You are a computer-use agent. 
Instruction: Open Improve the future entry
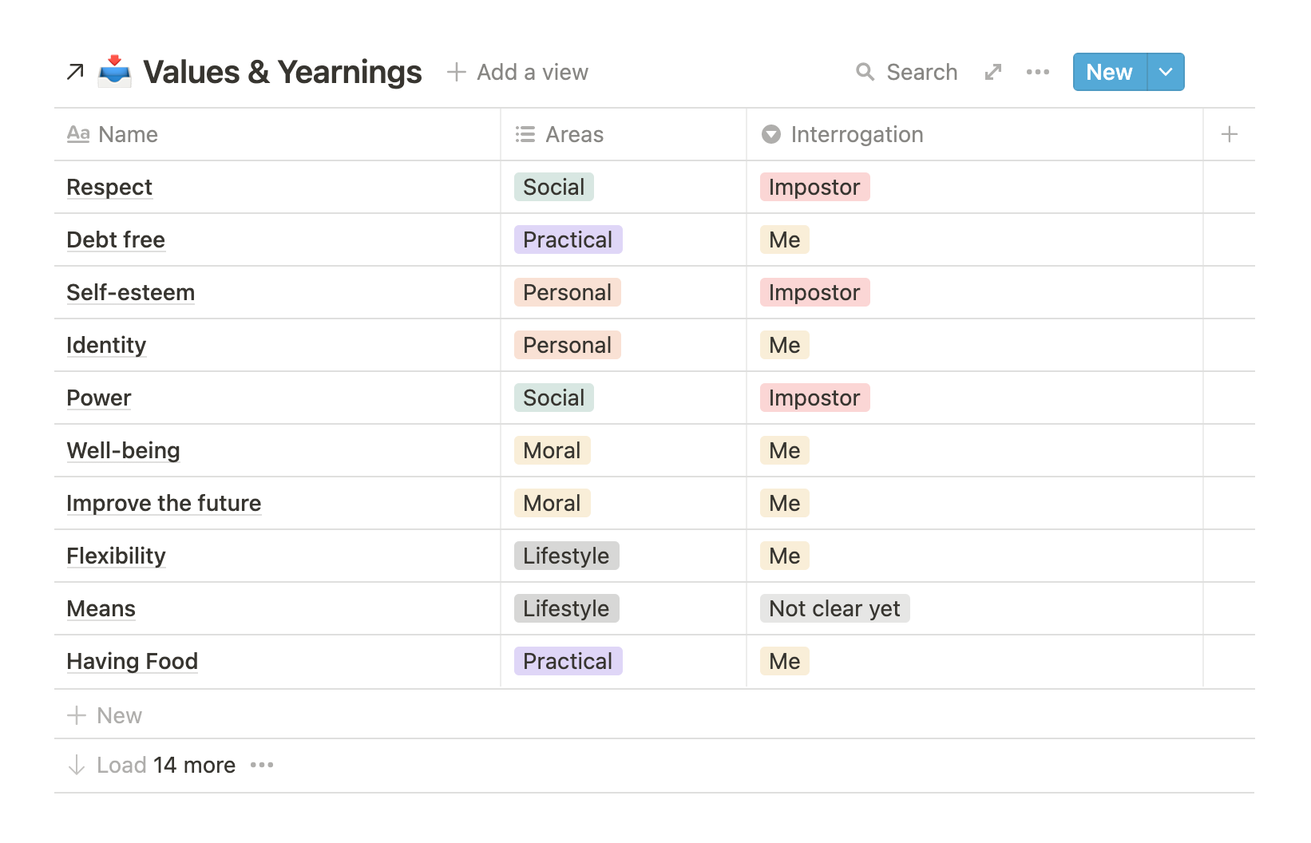click(x=164, y=503)
